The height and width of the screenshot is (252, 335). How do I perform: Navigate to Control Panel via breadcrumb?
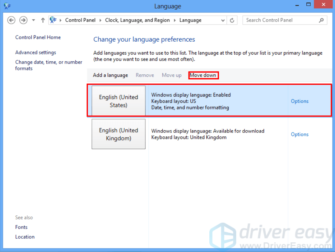(80, 20)
